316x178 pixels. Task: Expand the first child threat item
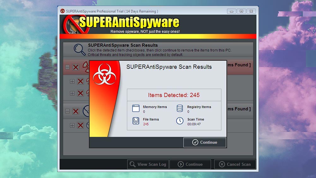[72, 81]
